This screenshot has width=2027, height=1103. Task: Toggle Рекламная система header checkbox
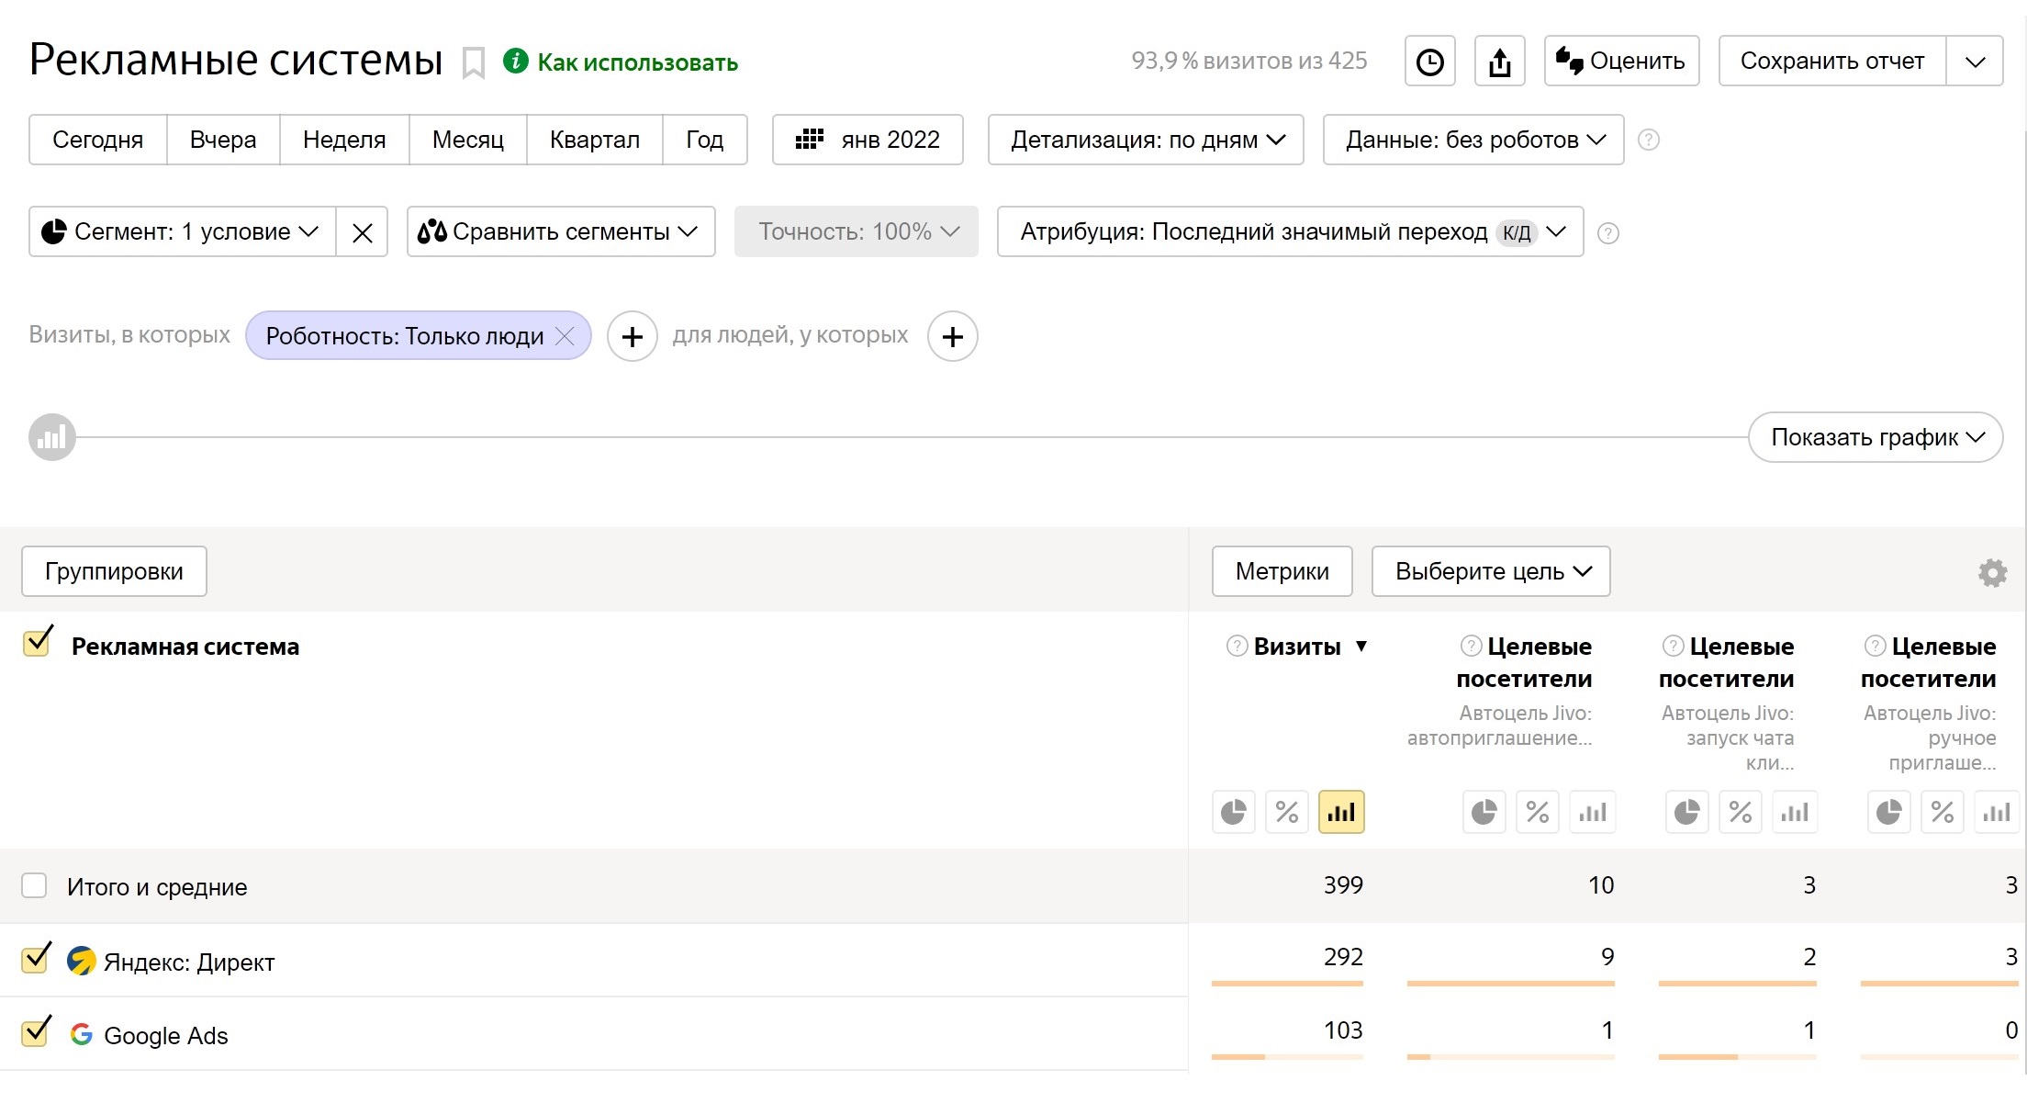37,642
